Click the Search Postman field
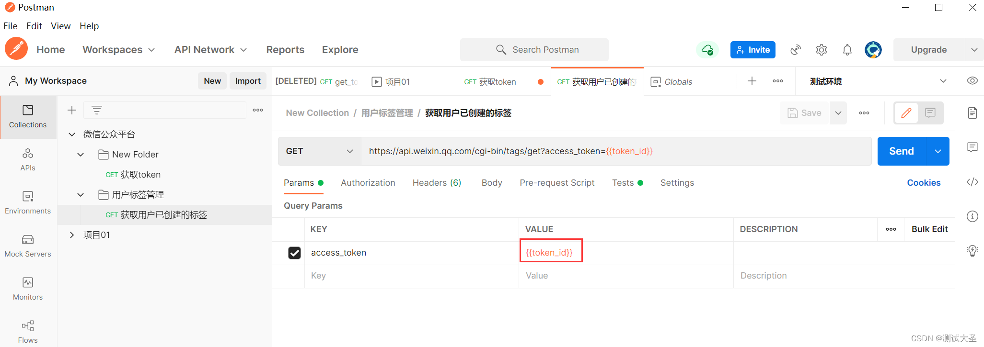This screenshot has width=984, height=347. (x=534, y=50)
